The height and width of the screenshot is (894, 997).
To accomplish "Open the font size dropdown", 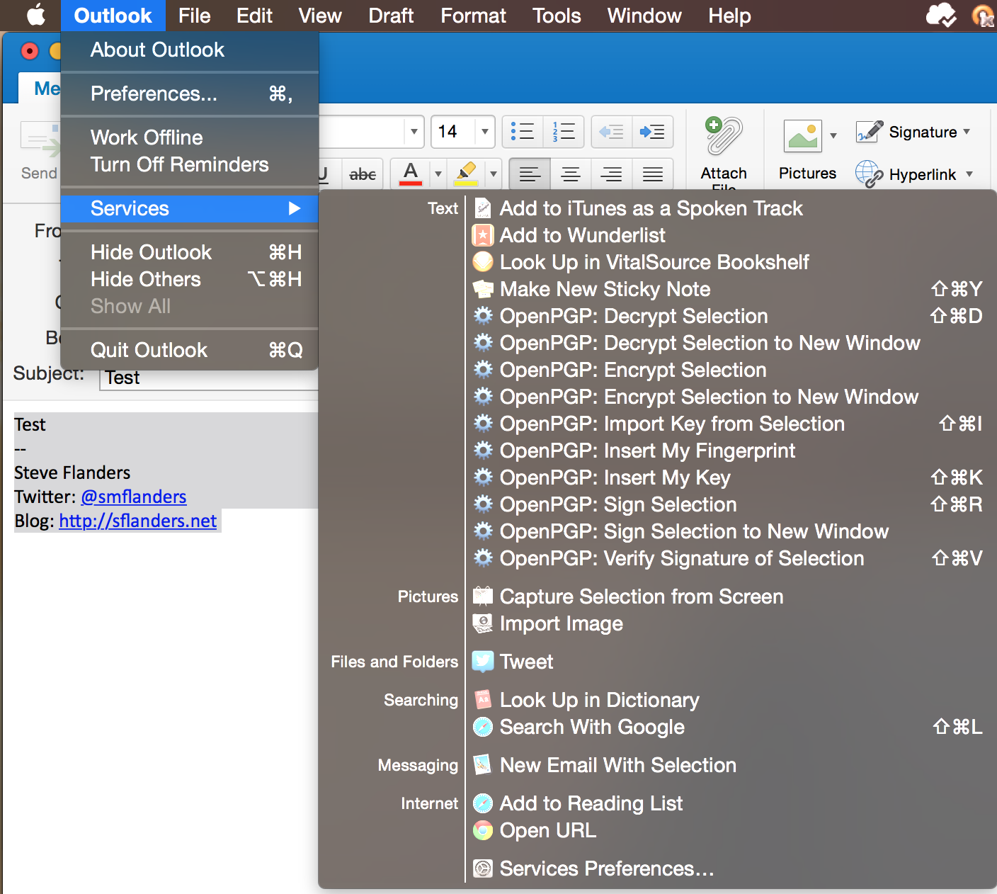I will click(x=484, y=132).
